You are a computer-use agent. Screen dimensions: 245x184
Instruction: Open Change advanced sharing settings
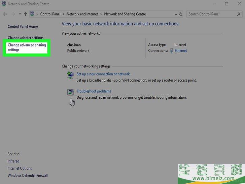pos(27,47)
